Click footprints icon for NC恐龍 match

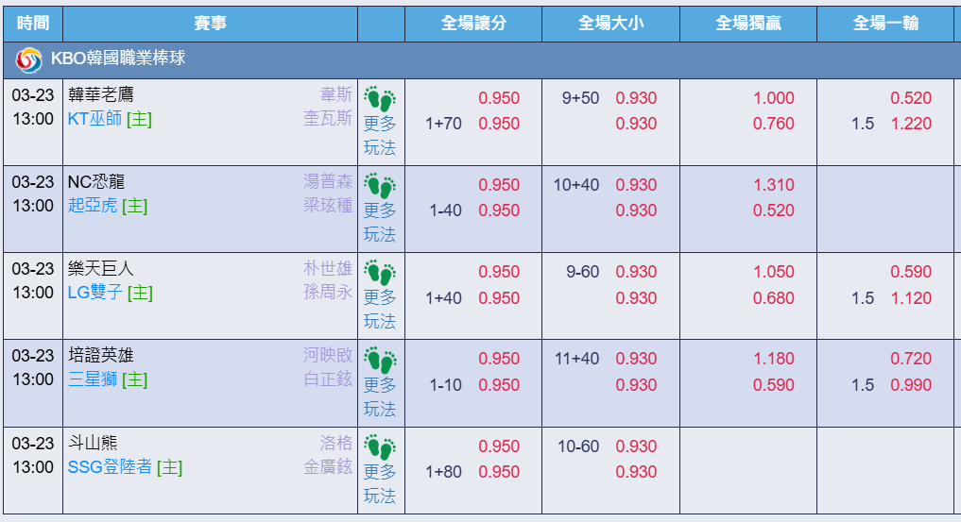(x=379, y=185)
